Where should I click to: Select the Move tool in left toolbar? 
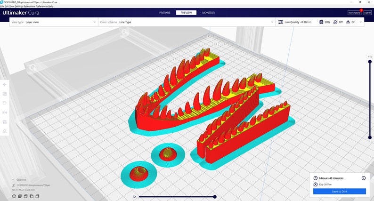click(5, 84)
